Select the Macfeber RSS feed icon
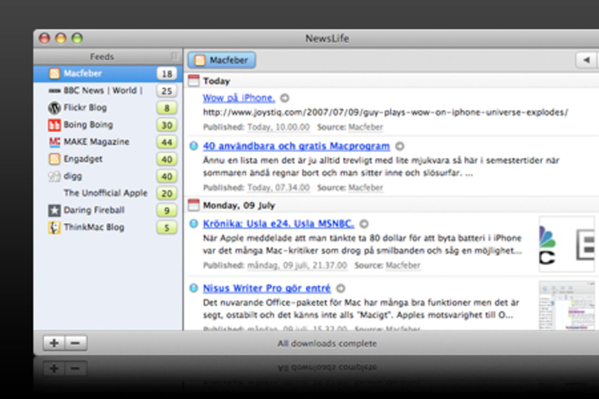This screenshot has width=599, height=399. pyautogui.click(x=55, y=73)
